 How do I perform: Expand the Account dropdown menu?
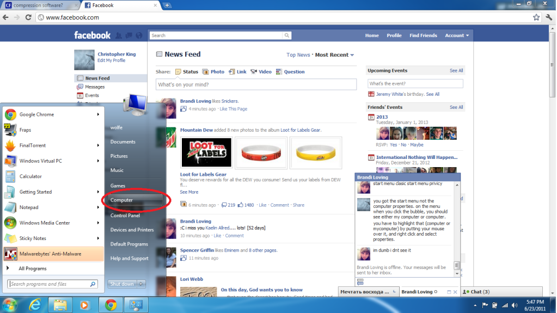click(457, 35)
